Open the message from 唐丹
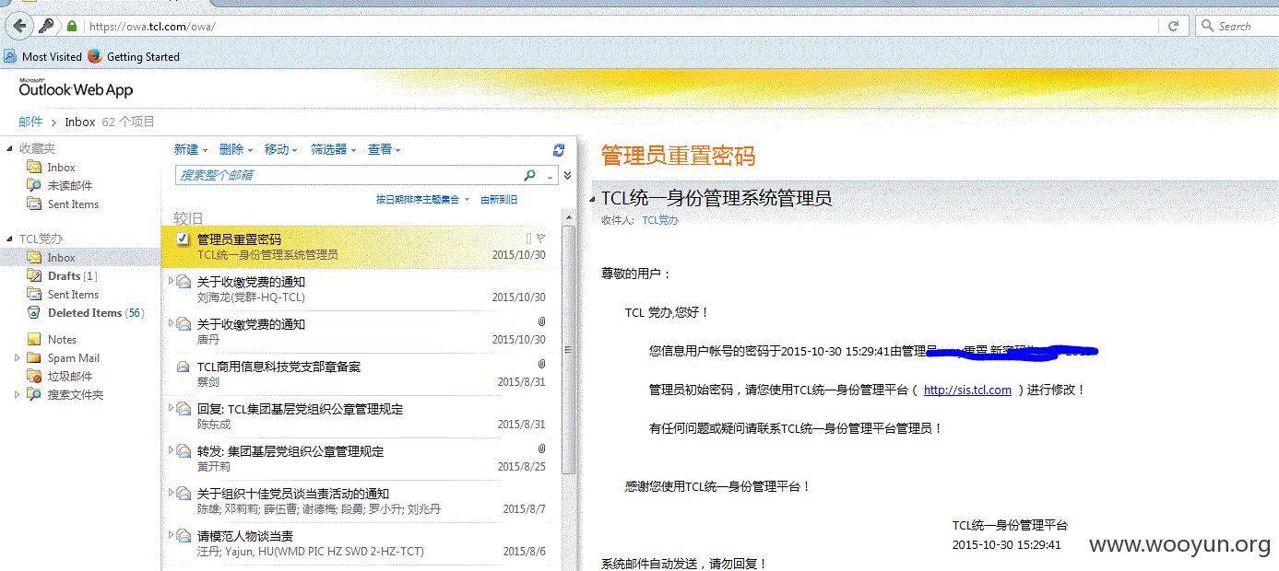Screen dimensions: 1279x571 pyautogui.click(x=361, y=332)
